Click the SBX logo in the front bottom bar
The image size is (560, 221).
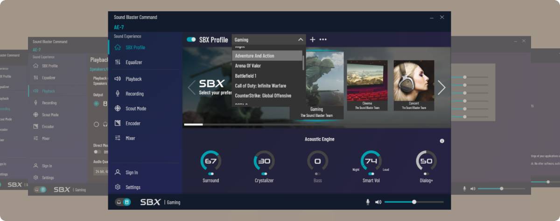150,202
